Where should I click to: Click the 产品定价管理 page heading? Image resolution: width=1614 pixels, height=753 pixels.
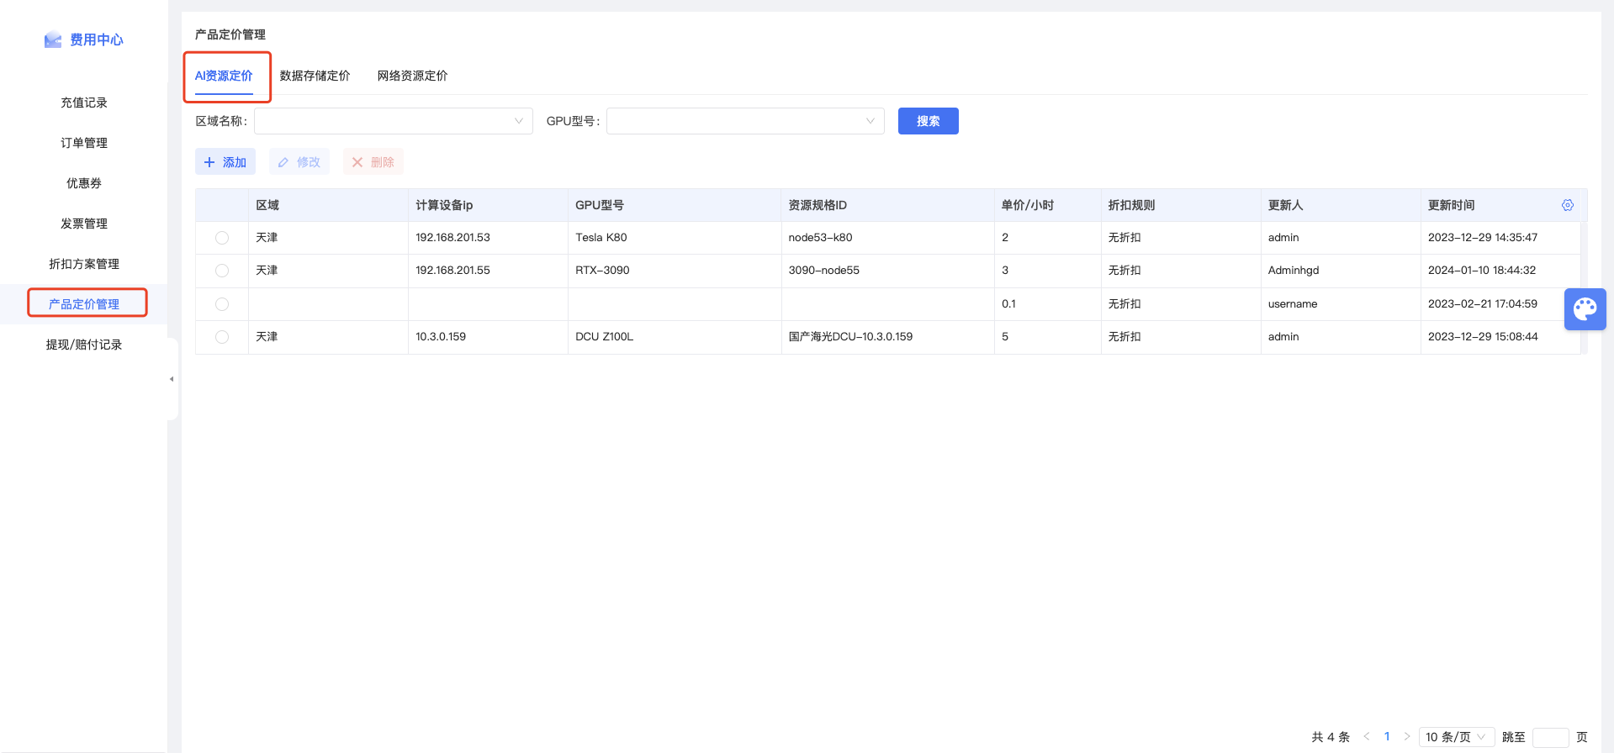[230, 34]
